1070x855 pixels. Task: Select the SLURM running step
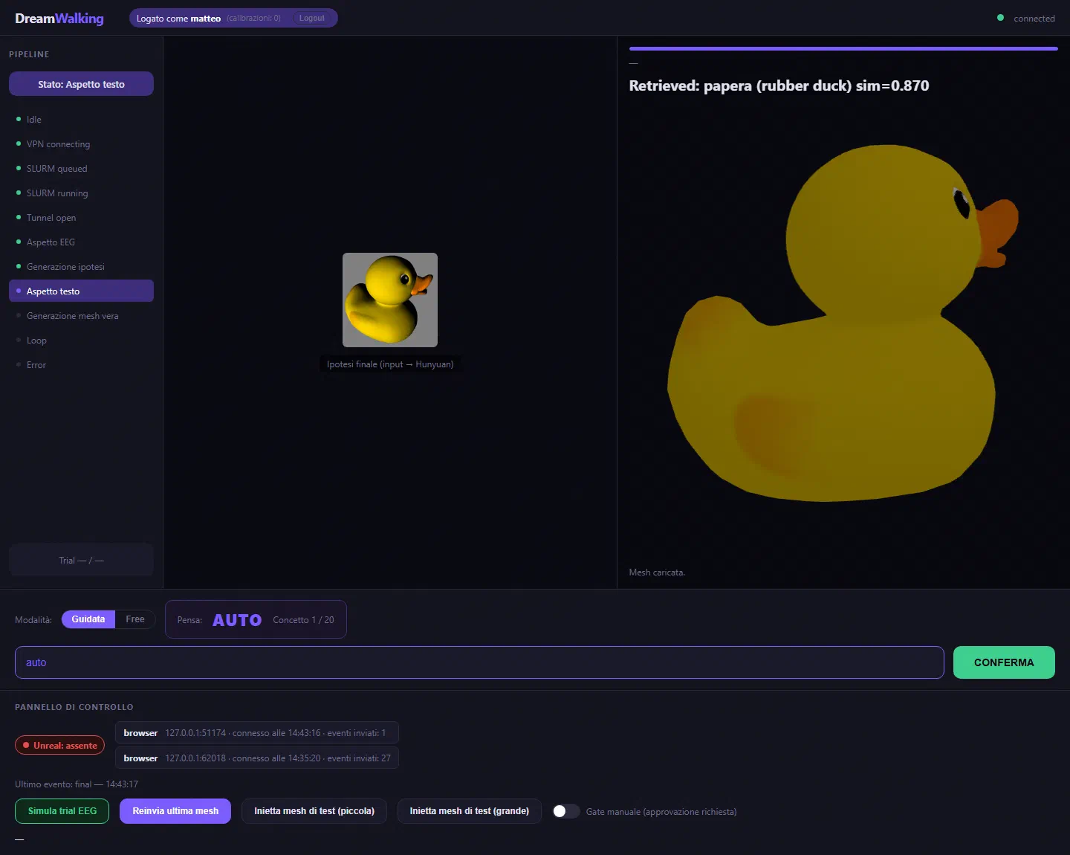[x=81, y=193]
